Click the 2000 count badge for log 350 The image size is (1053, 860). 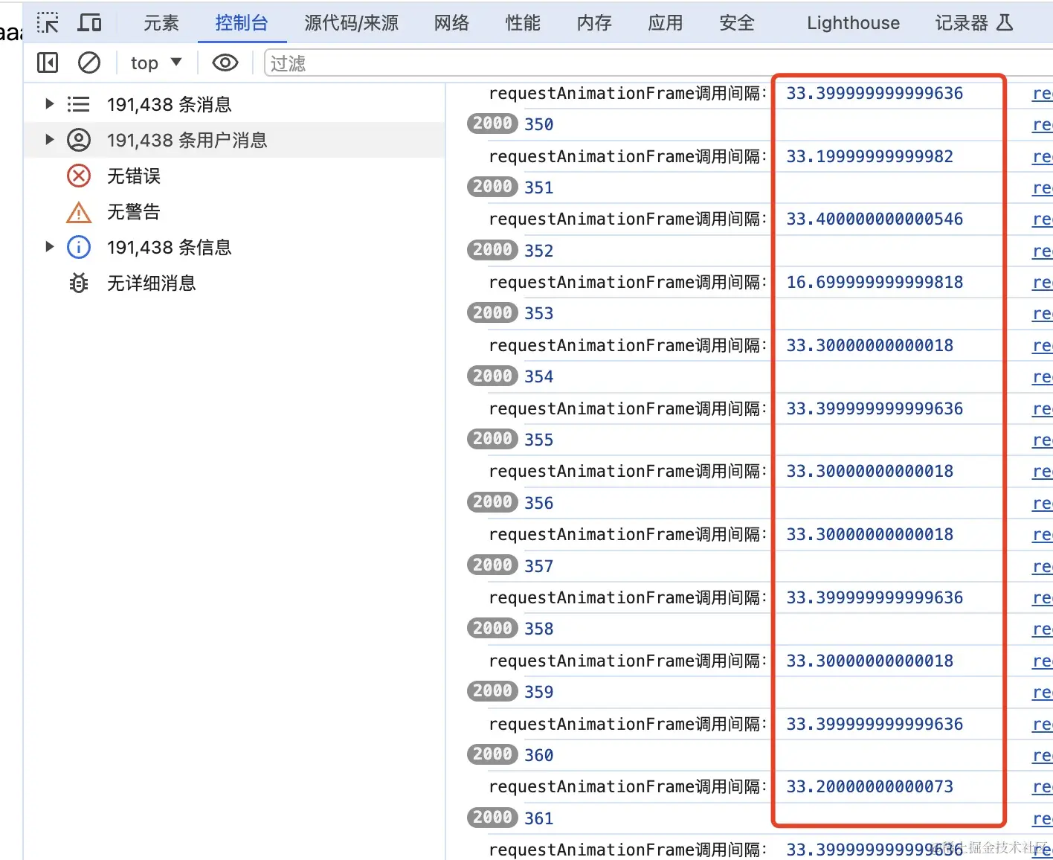tap(492, 123)
